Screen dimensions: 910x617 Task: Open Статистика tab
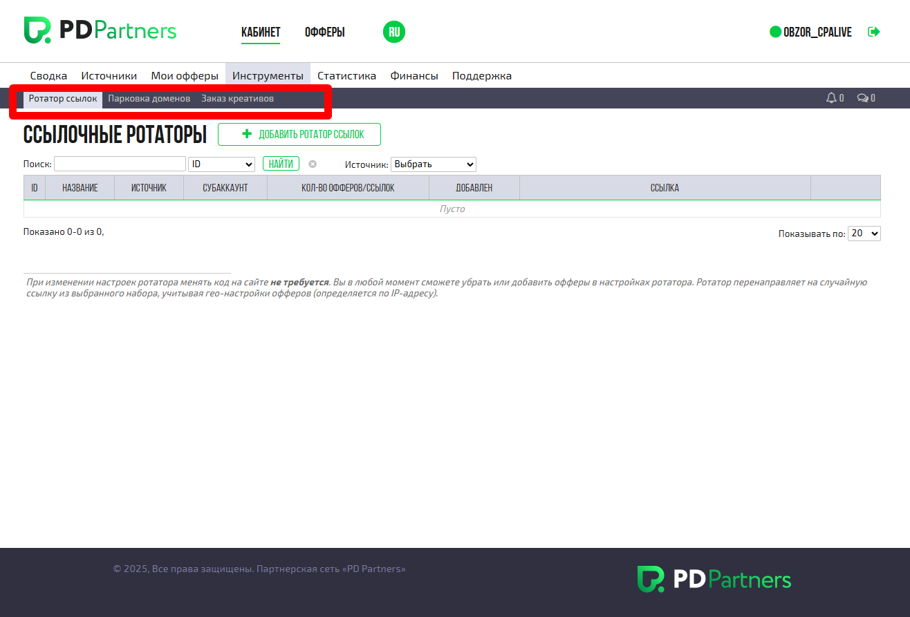(346, 76)
